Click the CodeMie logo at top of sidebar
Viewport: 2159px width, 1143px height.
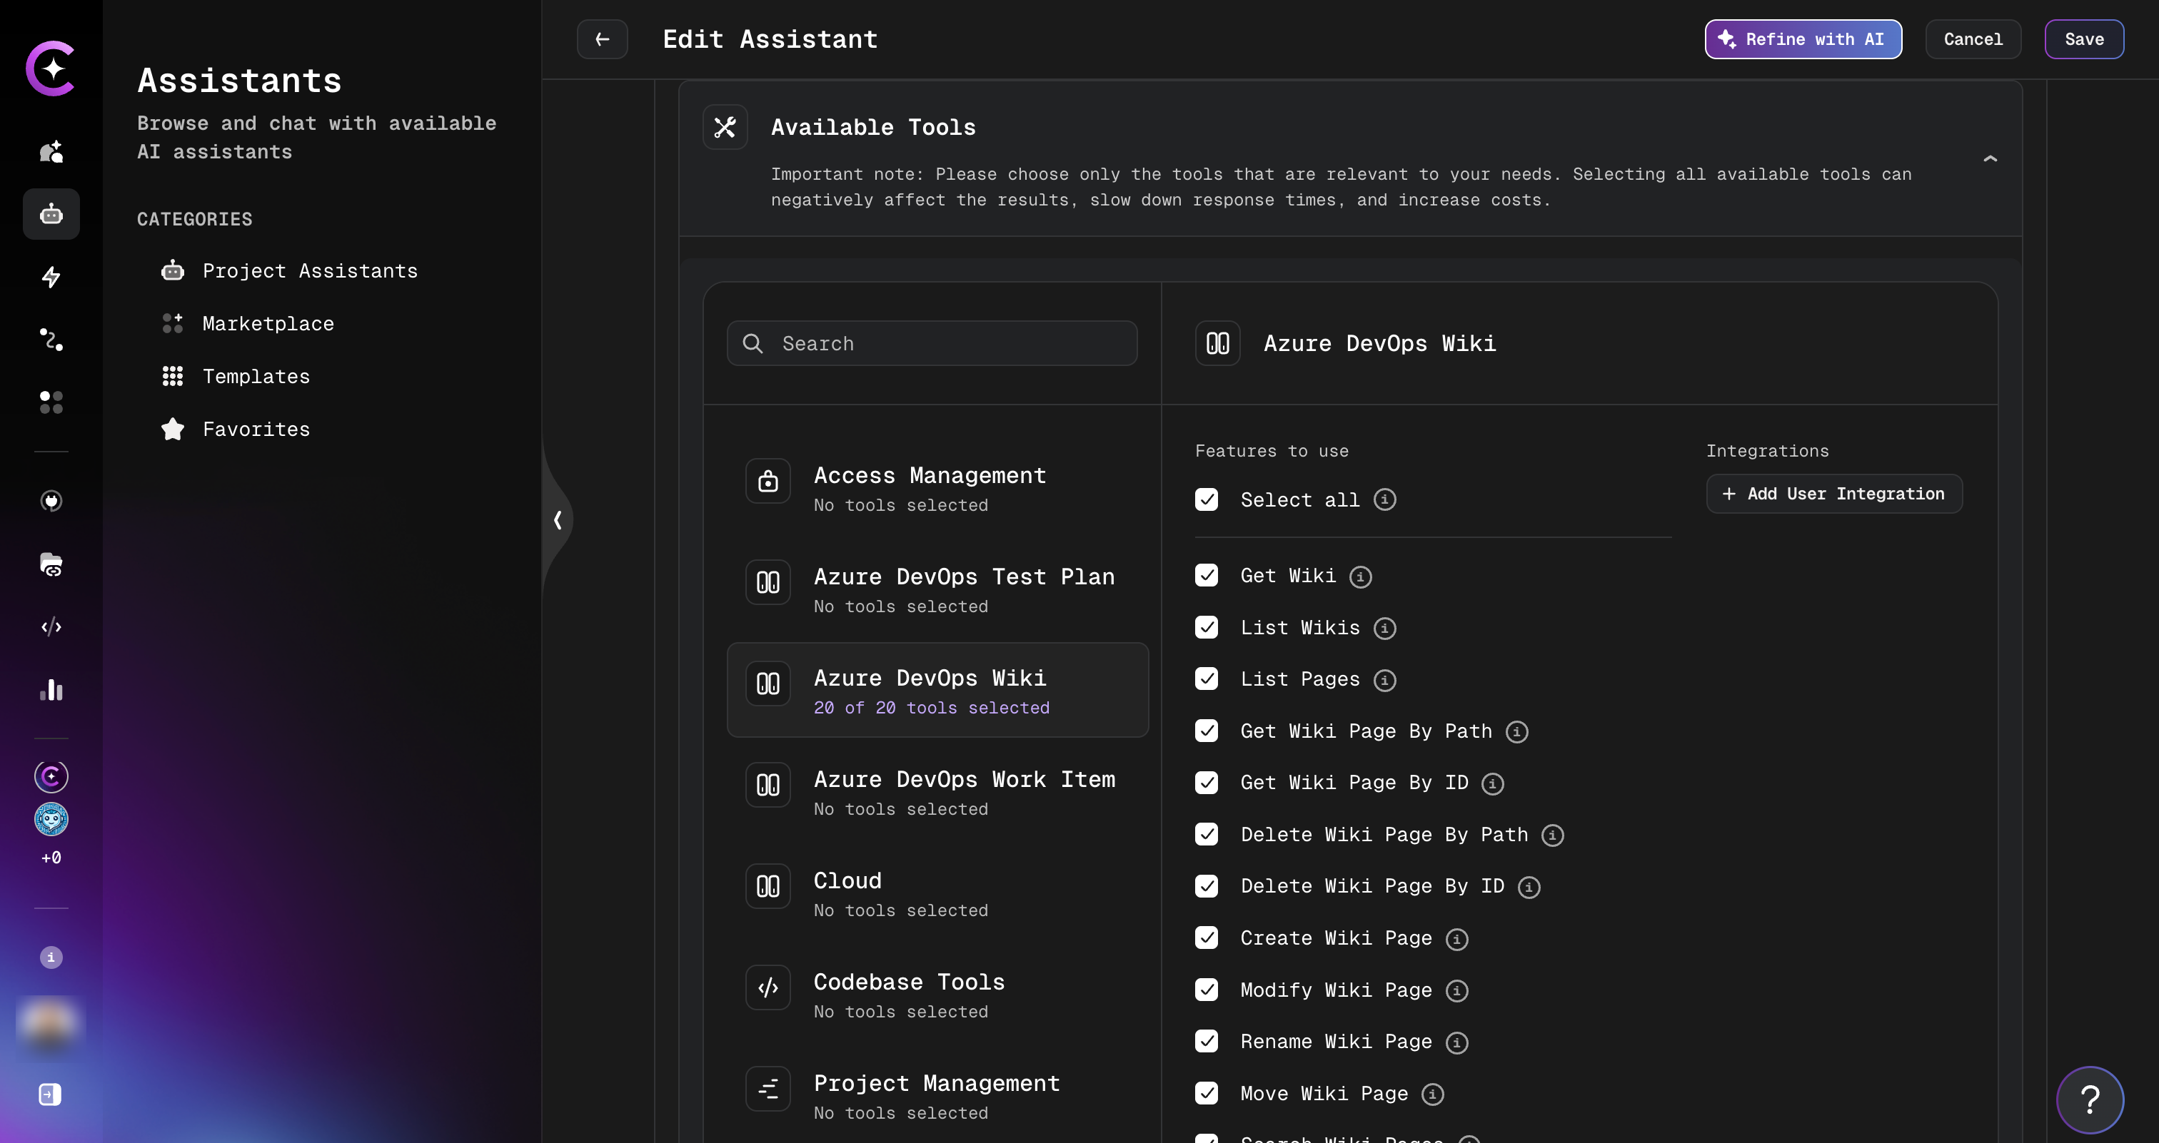[x=51, y=68]
